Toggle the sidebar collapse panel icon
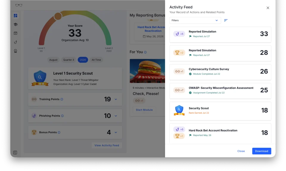The width and height of the screenshot is (286, 171). (x=15, y=153)
